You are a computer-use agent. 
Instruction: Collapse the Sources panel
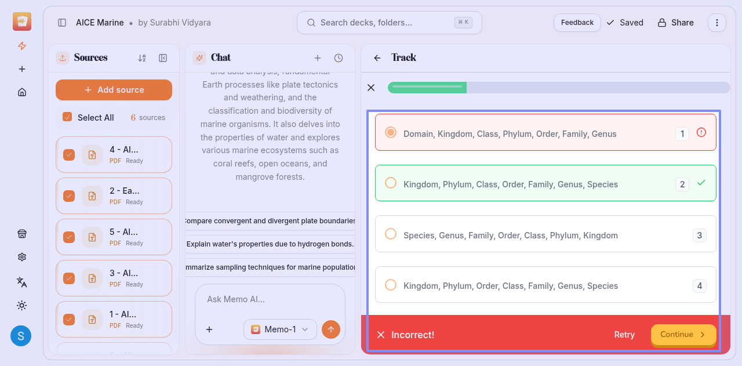coord(163,58)
